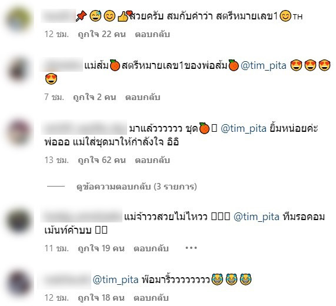Click the first laughing emoji in the last comment
The height and width of the screenshot is (306, 336).
point(217,279)
